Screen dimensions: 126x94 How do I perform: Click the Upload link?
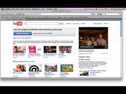tap(83, 23)
